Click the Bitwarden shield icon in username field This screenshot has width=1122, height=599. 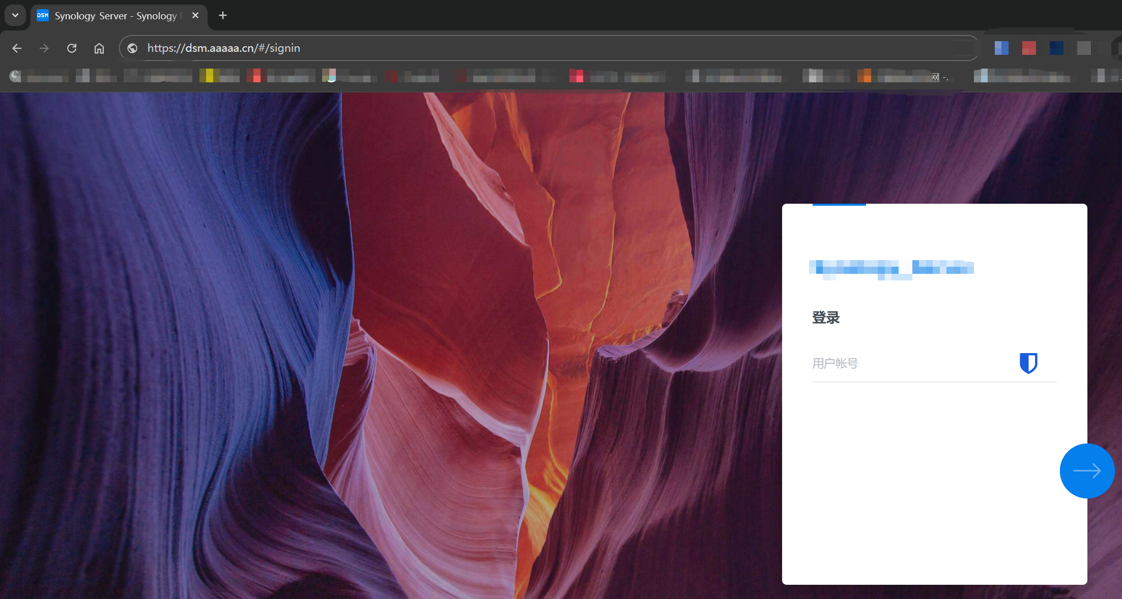1028,363
